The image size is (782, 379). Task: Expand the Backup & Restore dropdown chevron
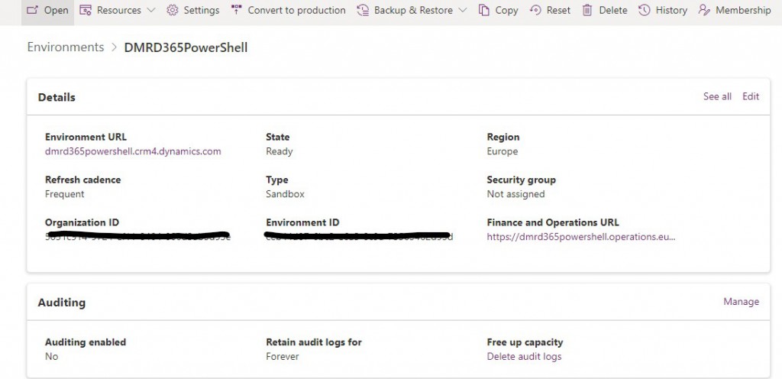click(462, 10)
